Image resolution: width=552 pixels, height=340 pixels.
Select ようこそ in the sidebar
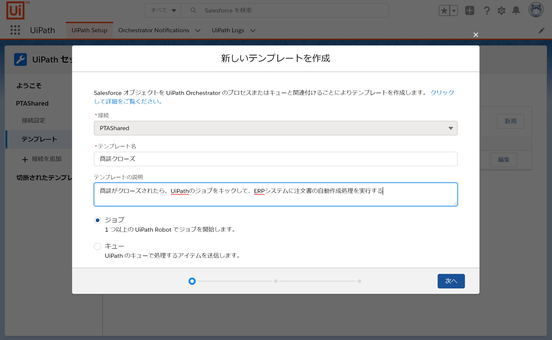tap(29, 86)
